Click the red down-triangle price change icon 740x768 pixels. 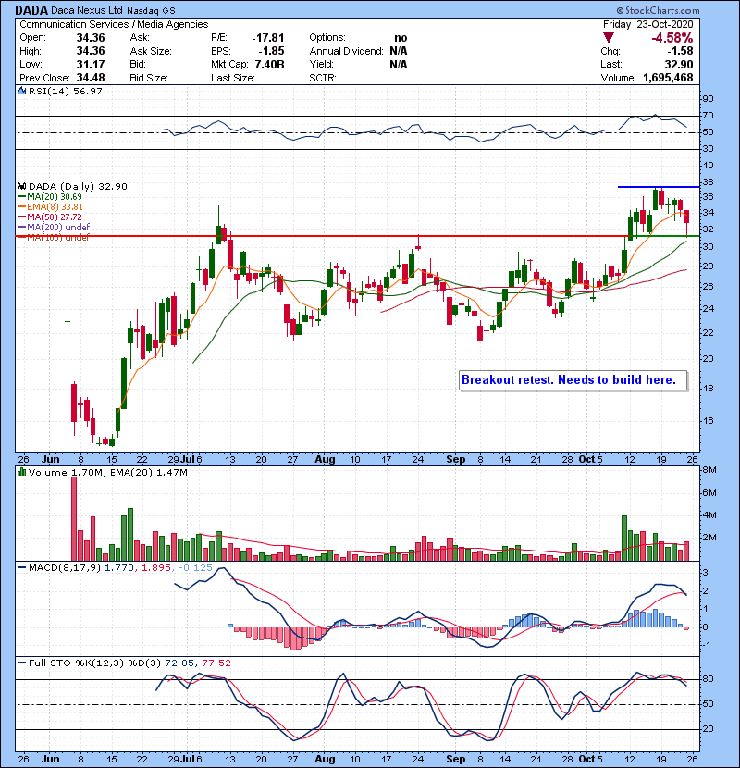609,38
